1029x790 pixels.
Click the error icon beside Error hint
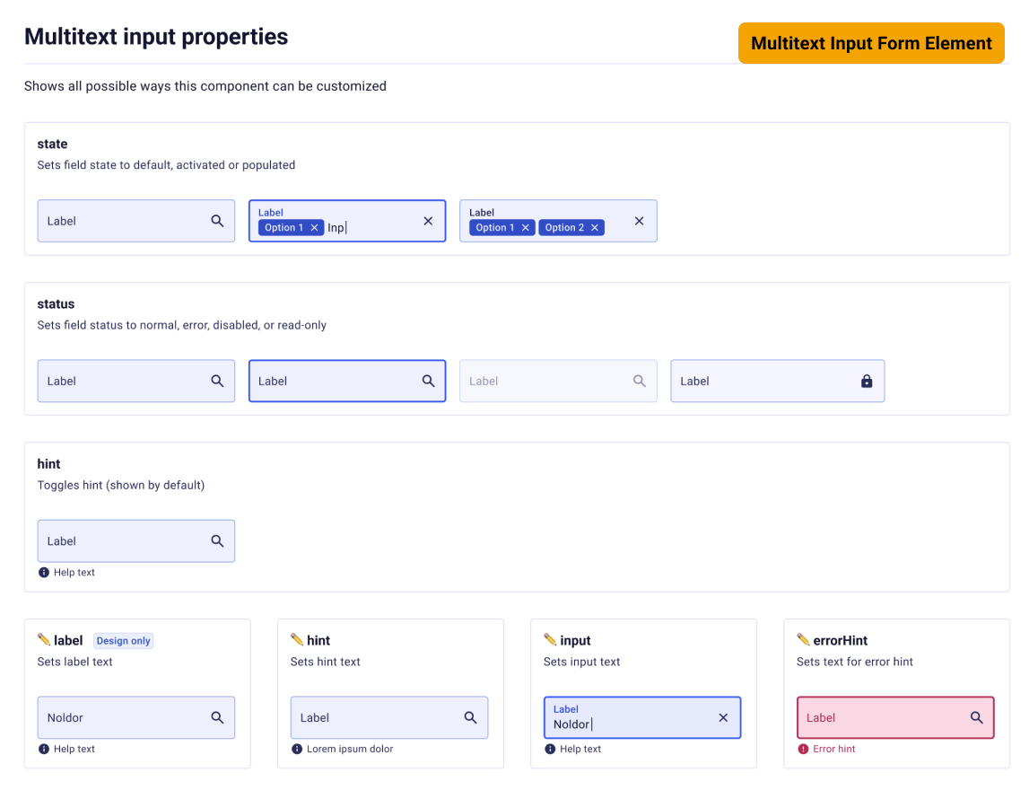coord(804,749)
